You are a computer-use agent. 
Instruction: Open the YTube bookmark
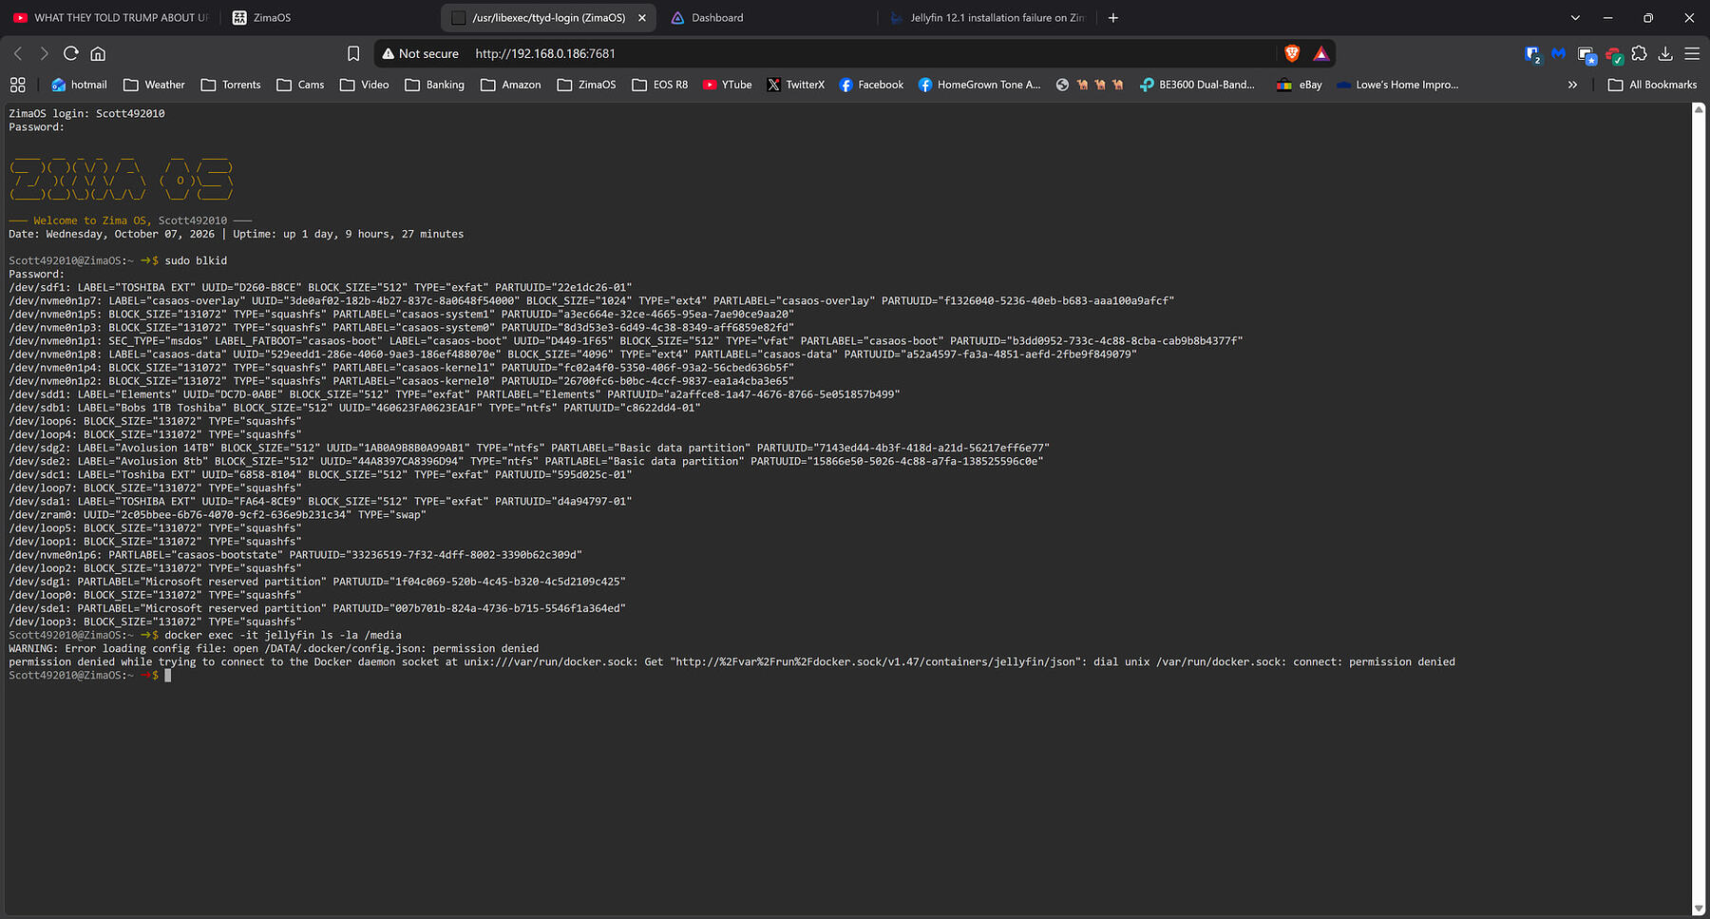point(727,85)
